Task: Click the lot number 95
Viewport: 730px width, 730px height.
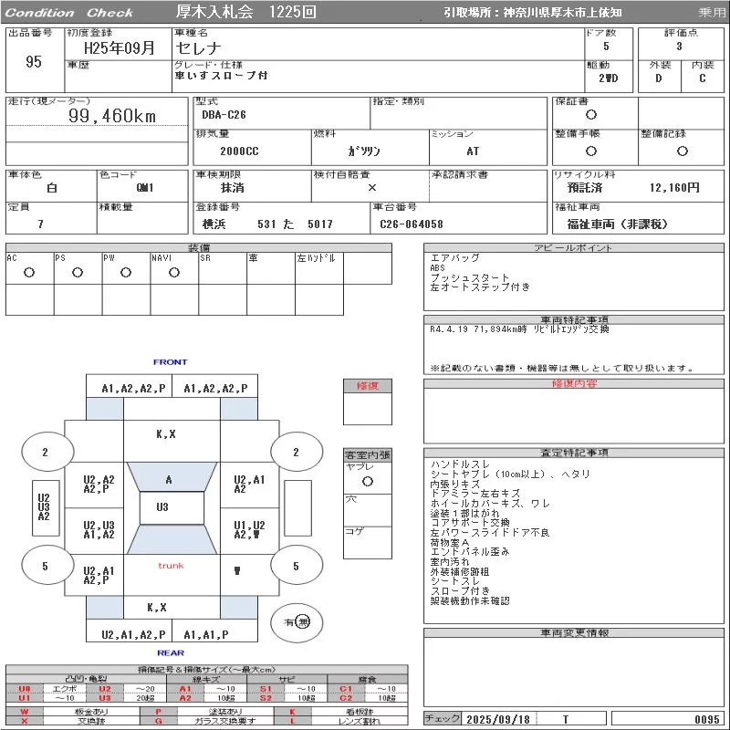Action: 34,62
